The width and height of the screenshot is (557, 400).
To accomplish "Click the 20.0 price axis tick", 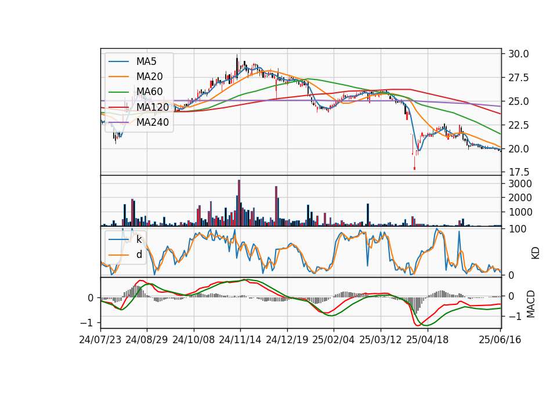I will pos(519,149).
